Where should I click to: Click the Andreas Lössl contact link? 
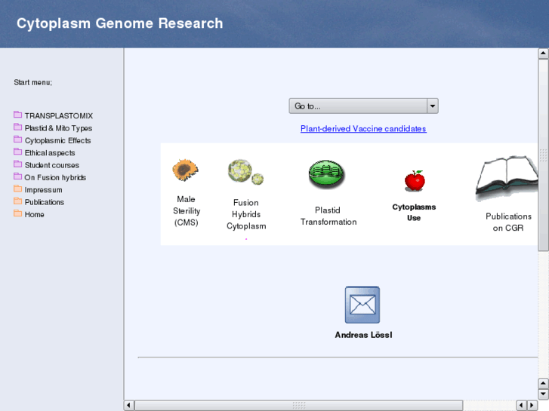coord(363,335)
